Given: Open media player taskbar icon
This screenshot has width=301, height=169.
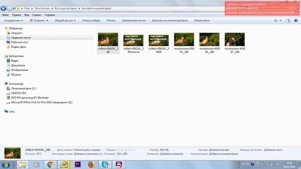Looking at the screenshot, I should (x=36, y=165).
